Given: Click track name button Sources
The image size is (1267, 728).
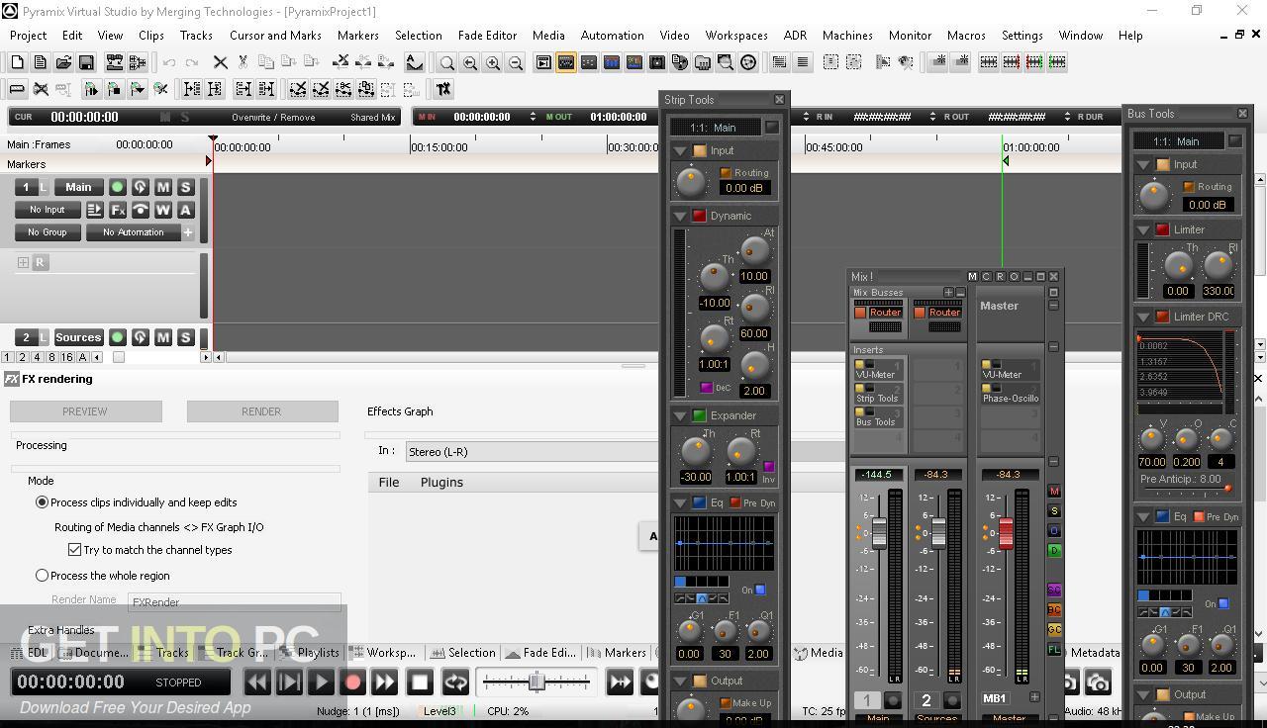Looking at the screenshot, I should coord(78,337).
